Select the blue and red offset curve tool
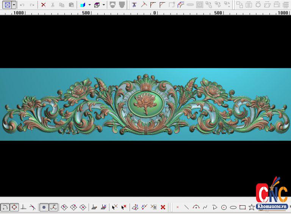The image size is (291, 214). click(181, 5)
